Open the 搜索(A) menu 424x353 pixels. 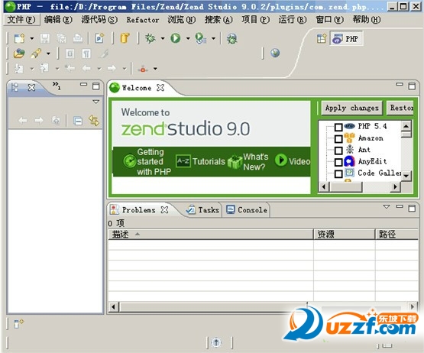pos(218,20)
